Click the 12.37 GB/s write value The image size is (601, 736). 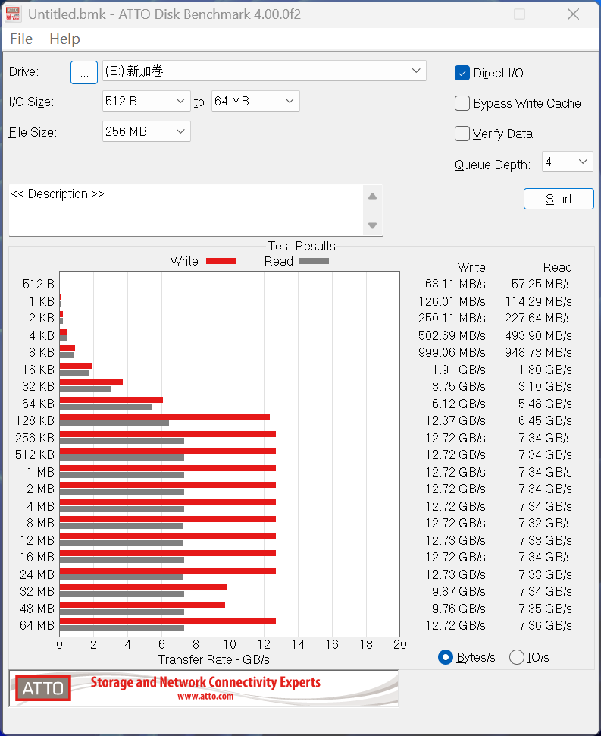tap(455, 420)
